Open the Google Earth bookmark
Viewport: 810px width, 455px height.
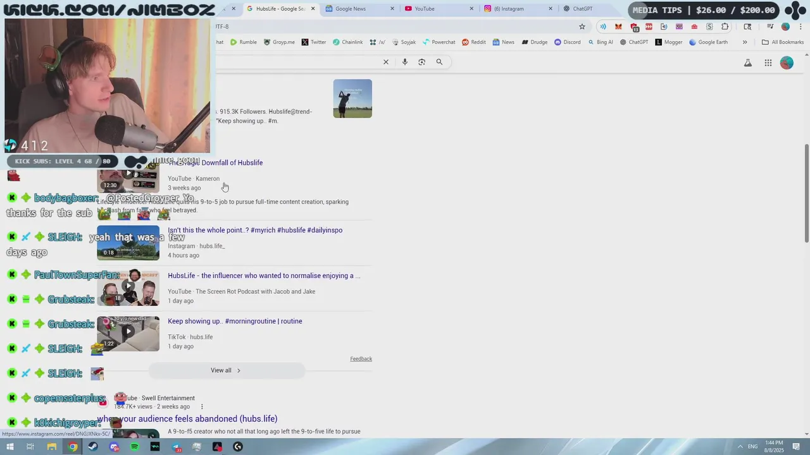coord(708,42)
